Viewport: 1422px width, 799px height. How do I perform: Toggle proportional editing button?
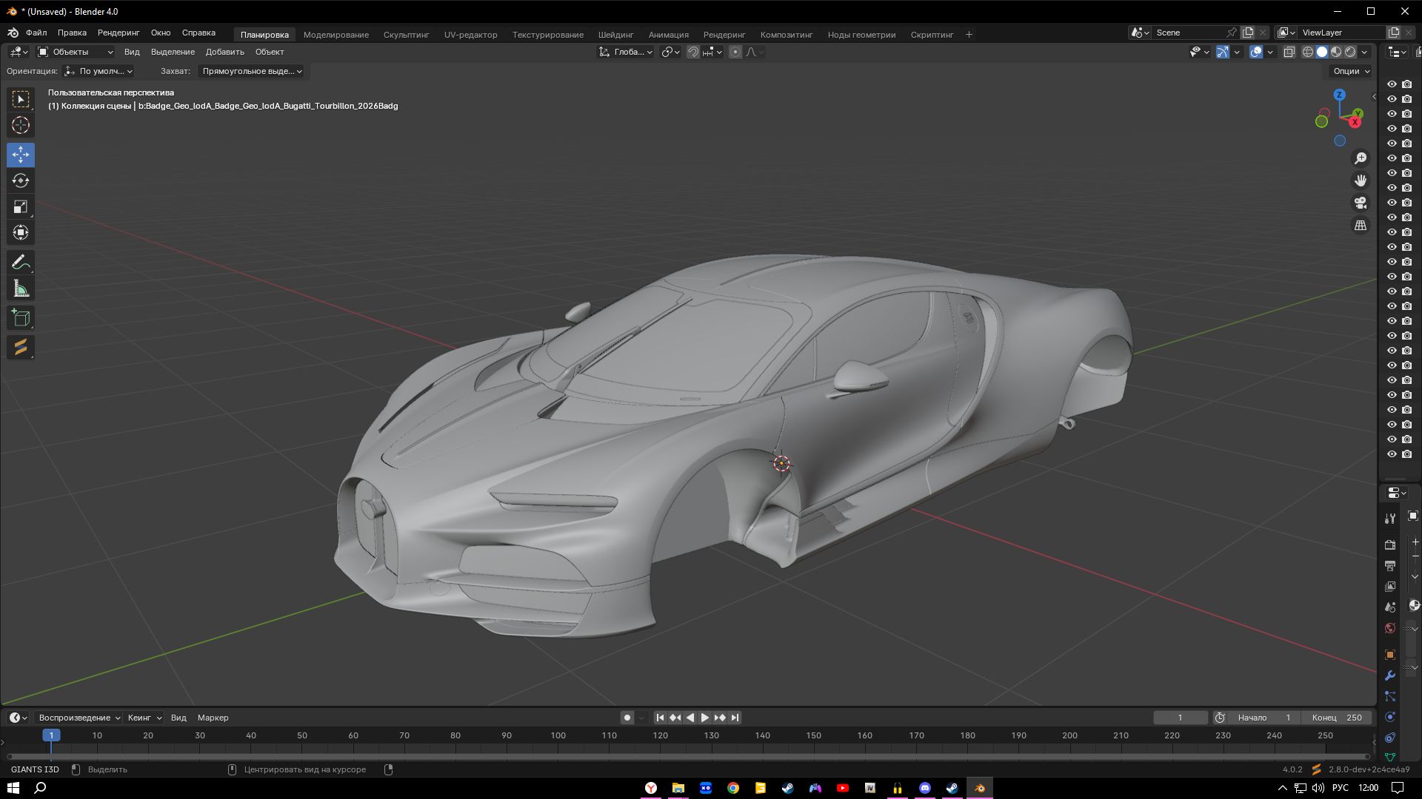(x=735, y=52)
